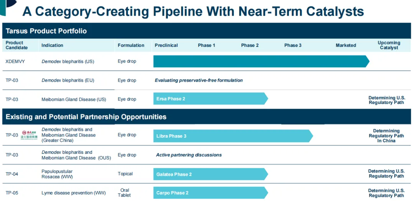Select the Ersa Phase 2 bar

pyautogui.click(x=210, y=99)
